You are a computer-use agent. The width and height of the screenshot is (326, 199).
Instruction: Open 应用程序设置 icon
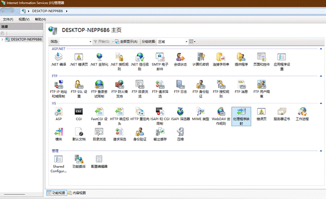click(x=282, y=57)
